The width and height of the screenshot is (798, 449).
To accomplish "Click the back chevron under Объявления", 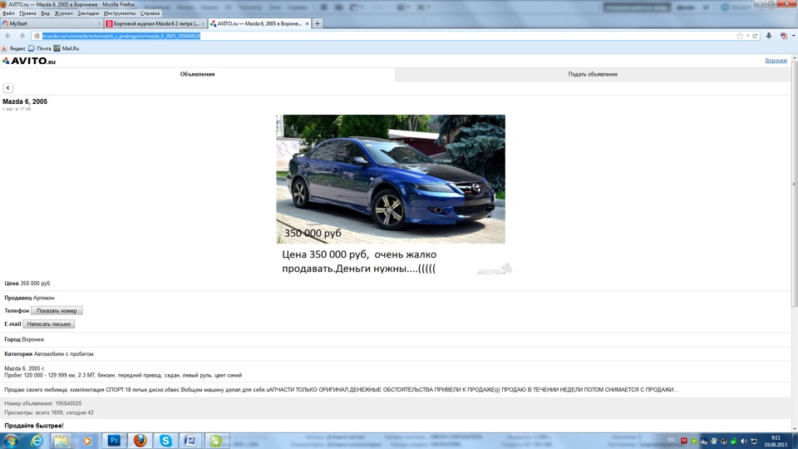I will (x=7, y=88).
